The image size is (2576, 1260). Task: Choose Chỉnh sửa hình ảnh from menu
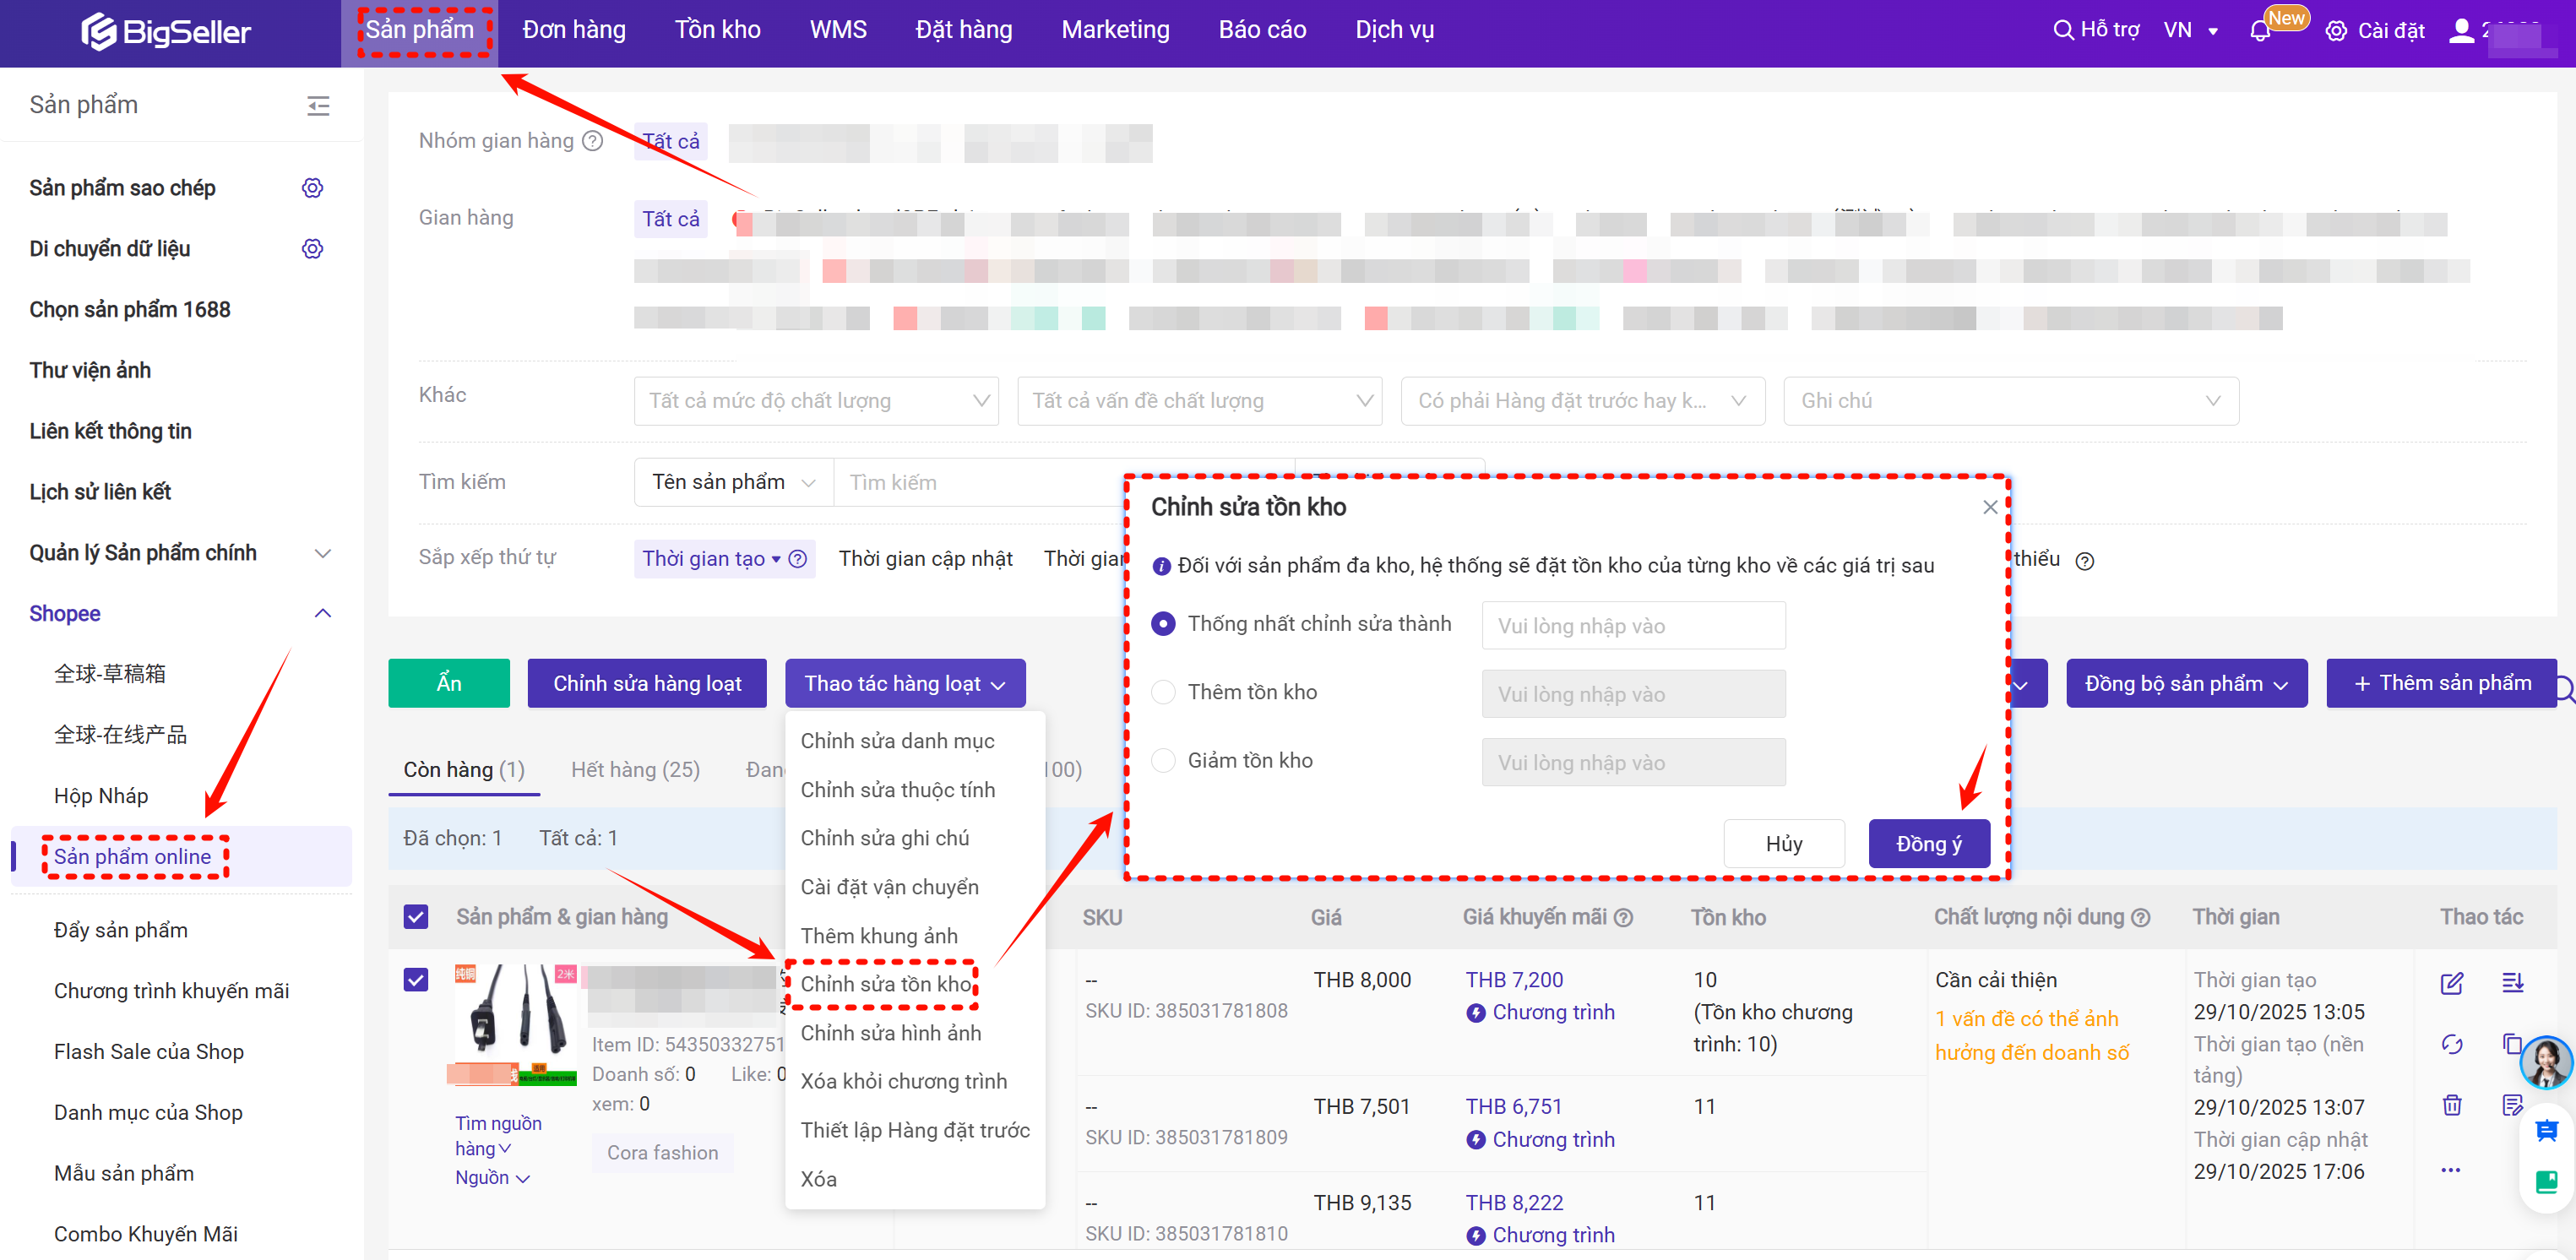pyautogui.click(x=890, y=1033)
